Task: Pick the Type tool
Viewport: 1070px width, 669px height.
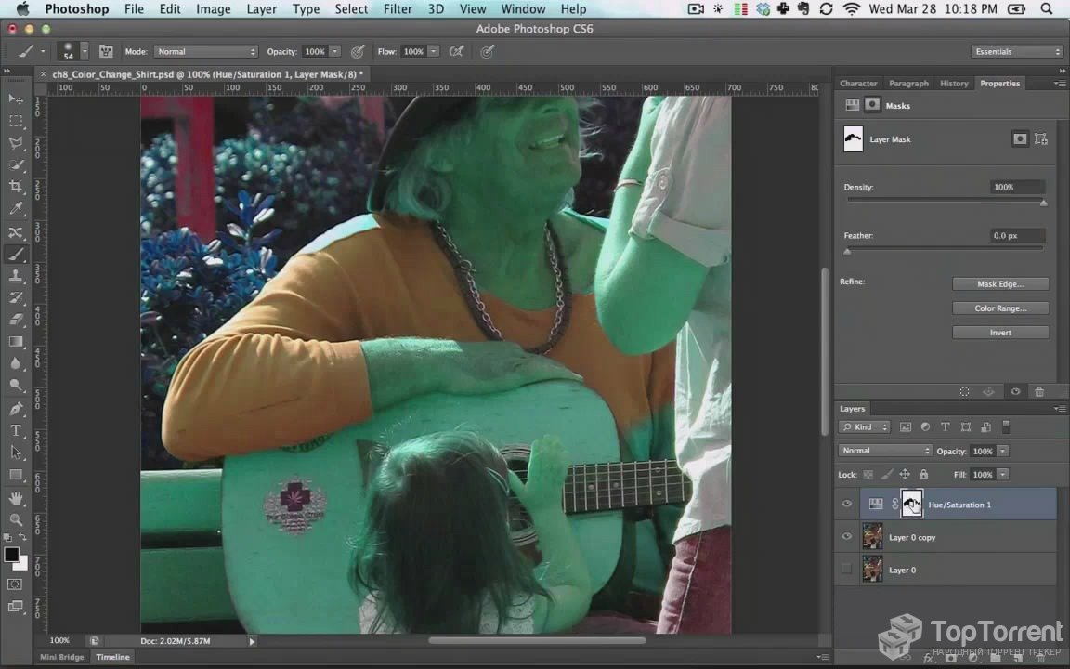Action: pyautogui.click(x=16, y=430)
